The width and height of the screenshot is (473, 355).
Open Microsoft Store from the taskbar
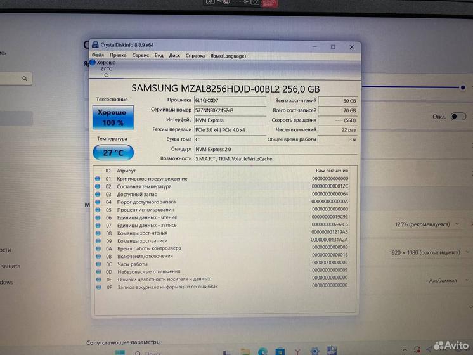pos(280,352)
